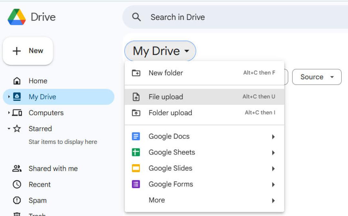Click the 'Alt+C then I' shortcut text
348x216 pixels.
tap(260, 113)
